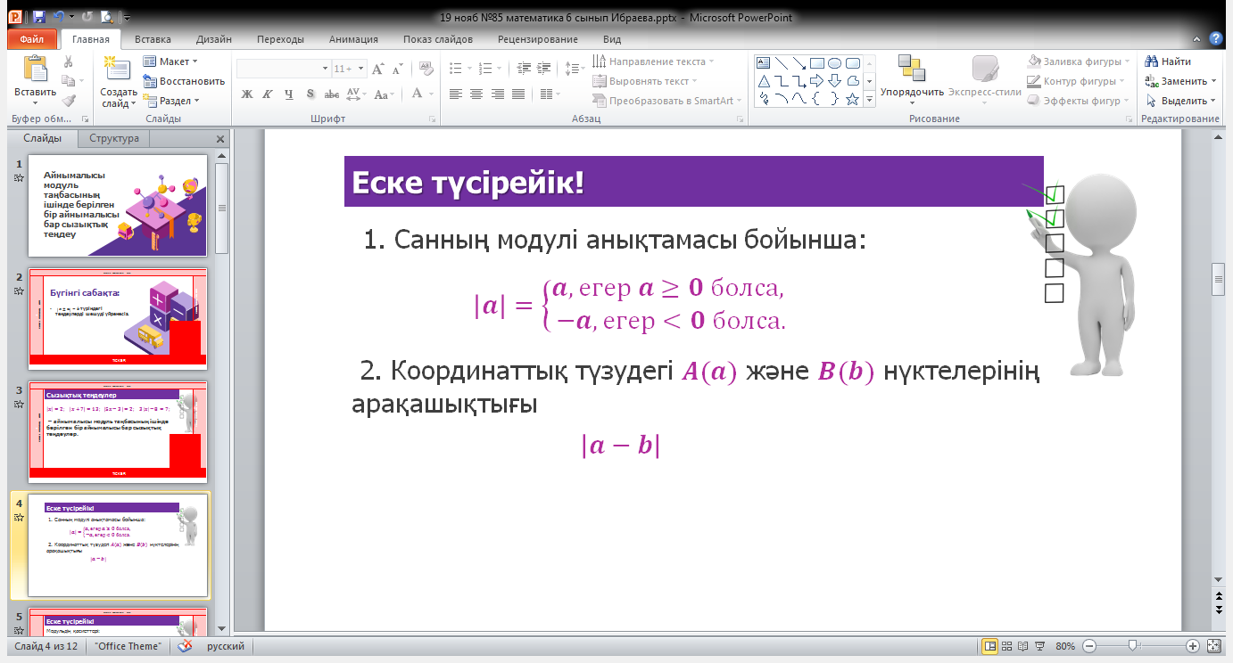Click the Zoom Out minus button

[1091, 646]
